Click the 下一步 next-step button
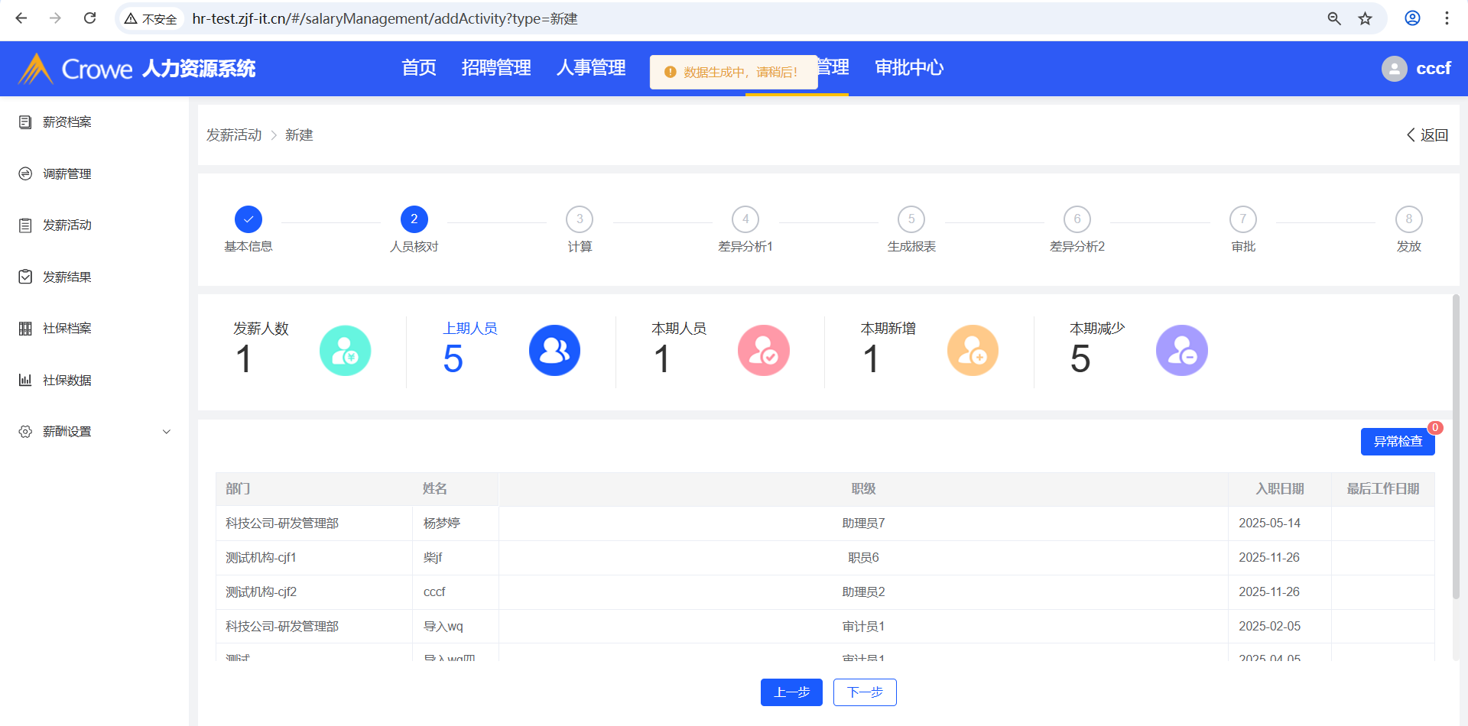This screenshot has height=726, width=1468. pos(865,692)
